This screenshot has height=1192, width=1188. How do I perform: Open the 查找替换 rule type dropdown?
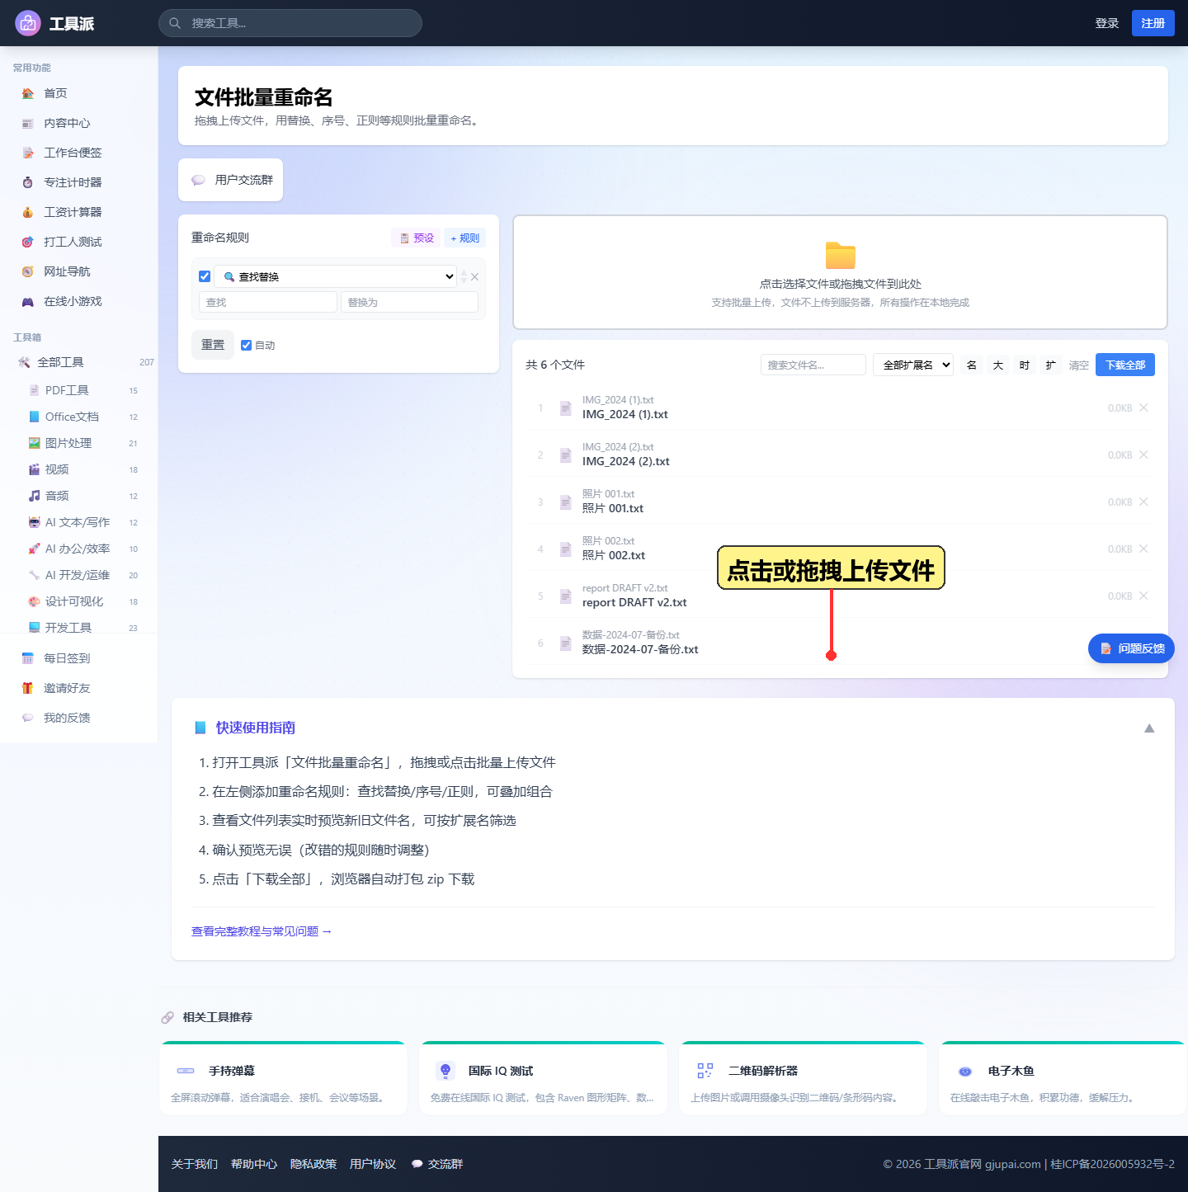(336, 276)
